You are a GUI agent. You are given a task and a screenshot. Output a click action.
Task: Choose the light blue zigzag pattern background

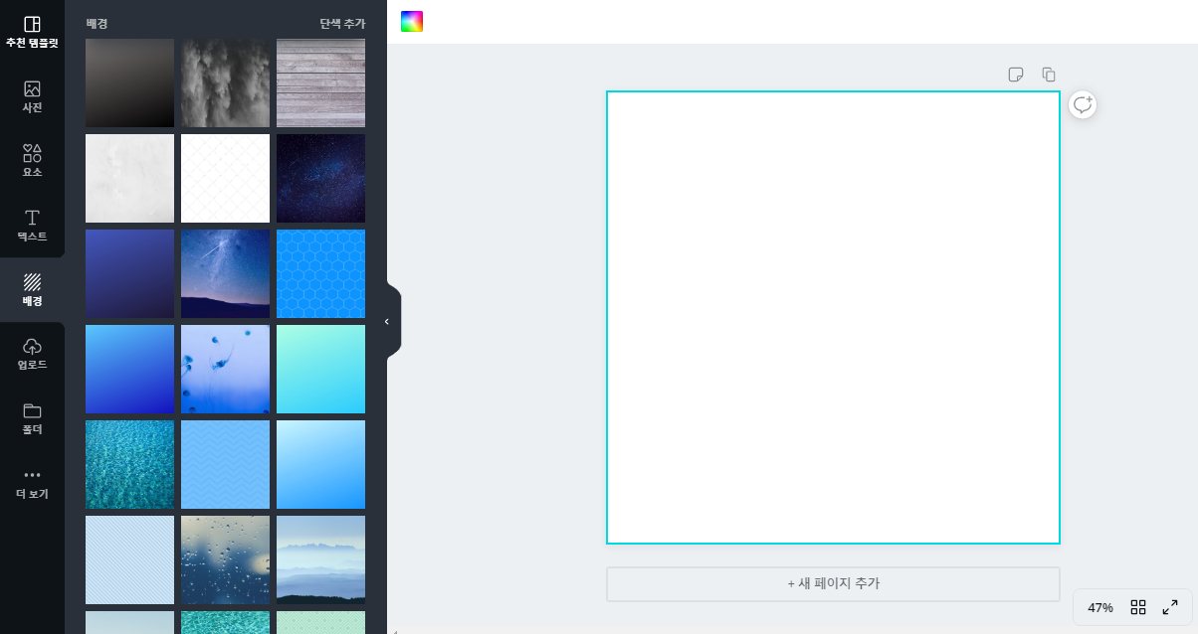point(225,464)
